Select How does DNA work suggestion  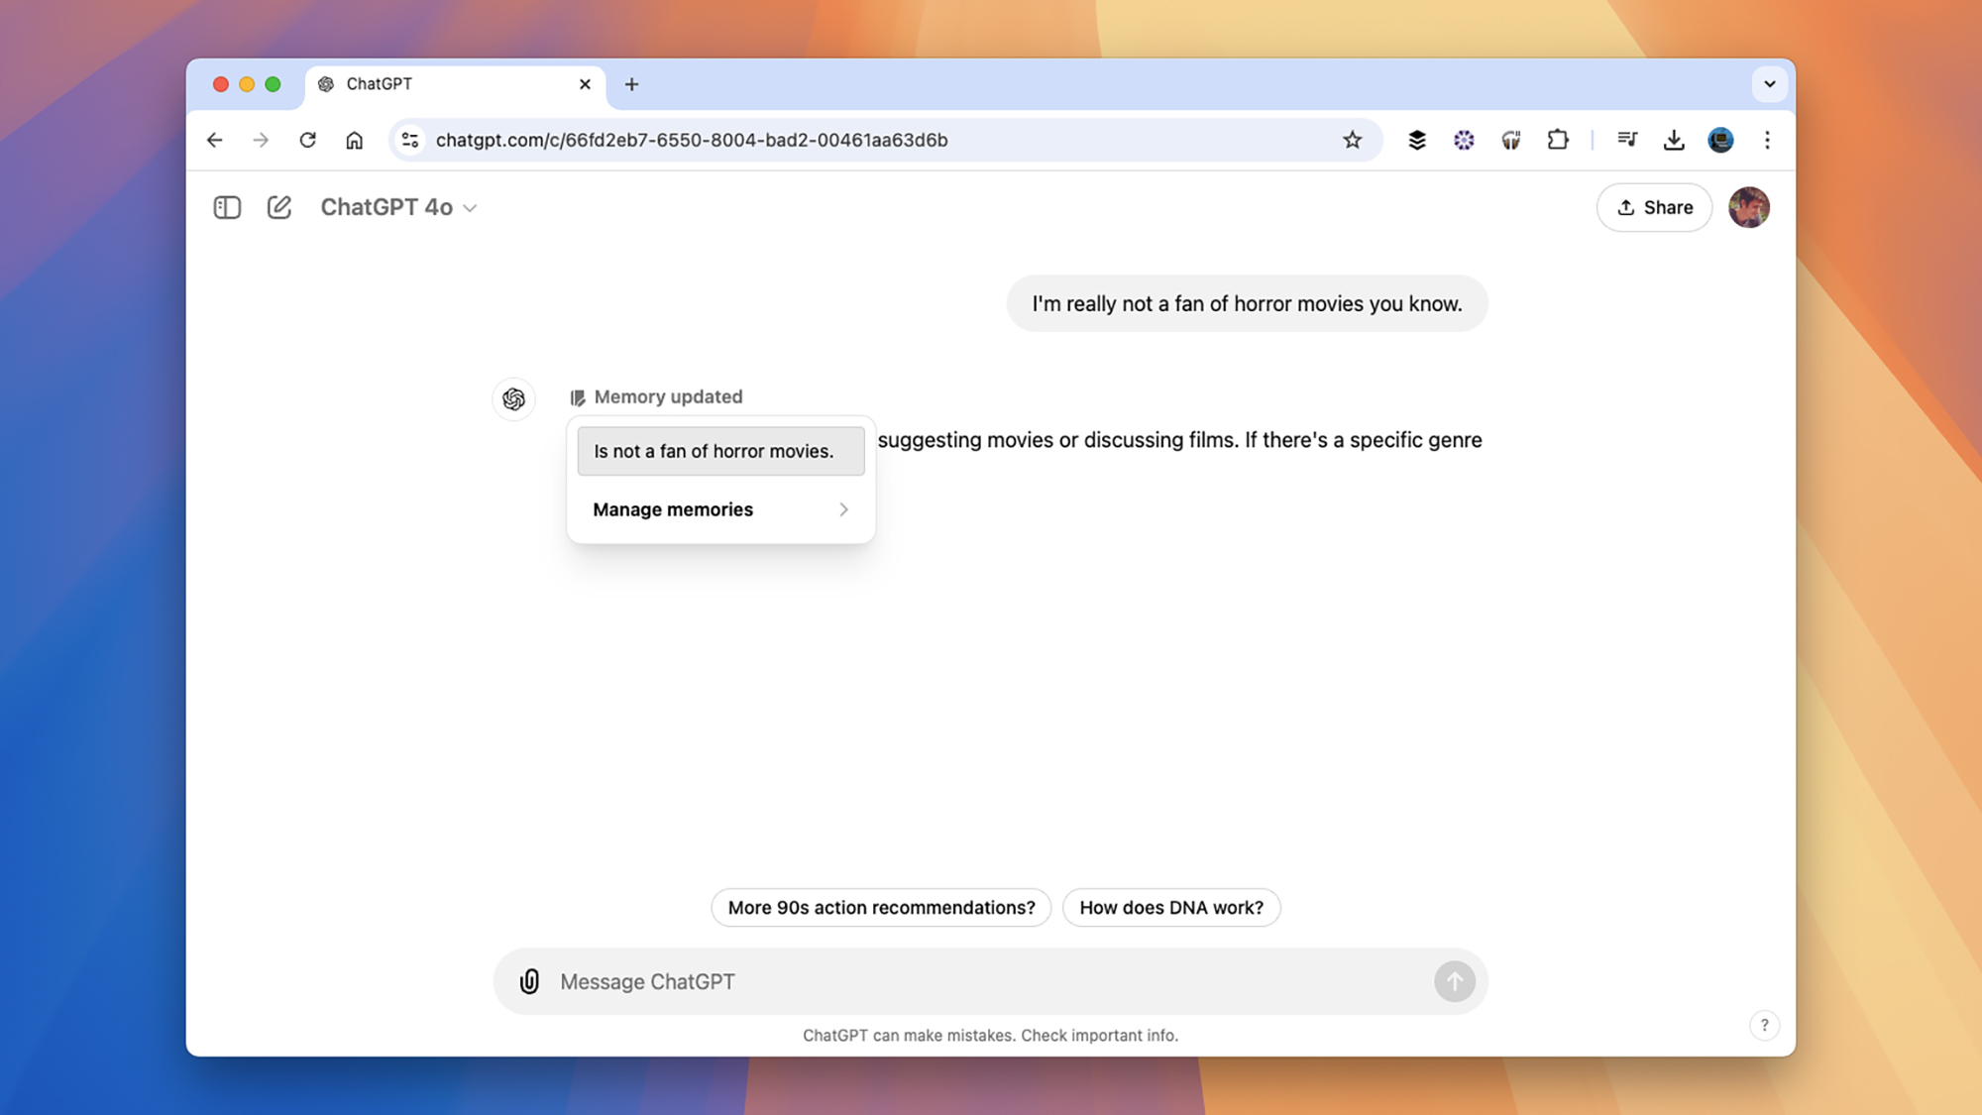[x=1170, y=907]
